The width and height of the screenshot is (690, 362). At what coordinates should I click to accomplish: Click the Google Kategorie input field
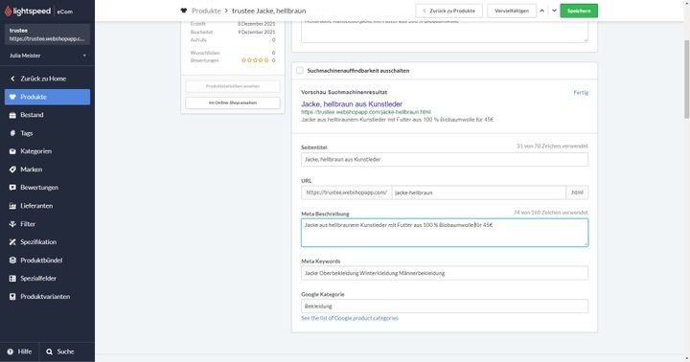445,306
